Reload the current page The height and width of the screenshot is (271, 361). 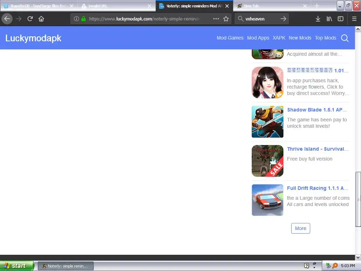click(x=30, y=19)
